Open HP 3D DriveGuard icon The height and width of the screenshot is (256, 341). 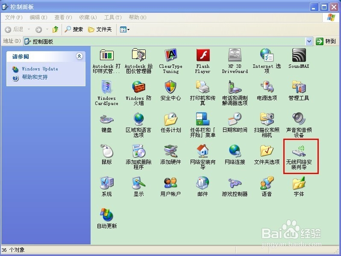click(x=235, y=55)
